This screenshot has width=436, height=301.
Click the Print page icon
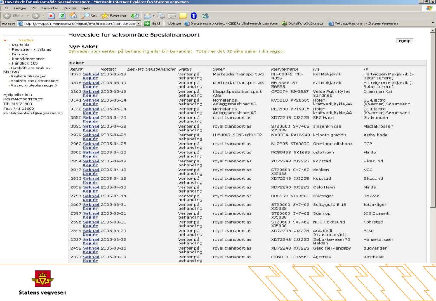click(161, 16)
